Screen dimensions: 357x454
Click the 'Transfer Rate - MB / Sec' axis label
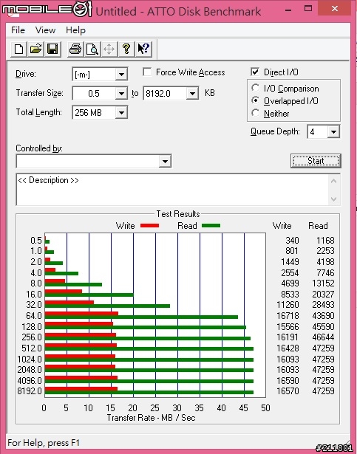pyautogui.click(x=151, y=418)
